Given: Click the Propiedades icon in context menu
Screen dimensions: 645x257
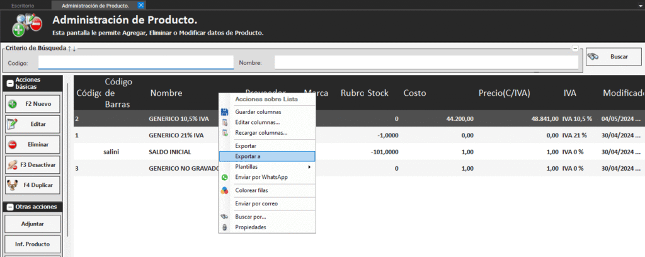Looking at the screenshot, I should (x=225, y=227).
